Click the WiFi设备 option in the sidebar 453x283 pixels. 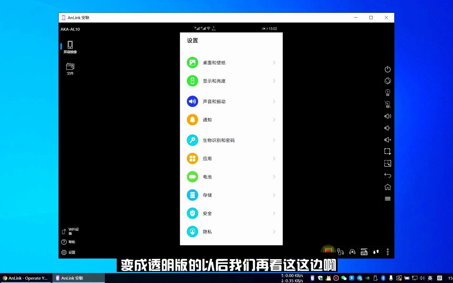click(x=70, y=231)
